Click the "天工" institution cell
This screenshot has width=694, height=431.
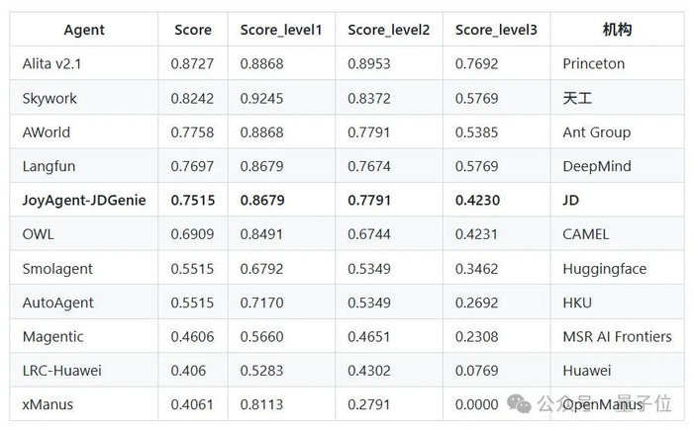point(577,98)
